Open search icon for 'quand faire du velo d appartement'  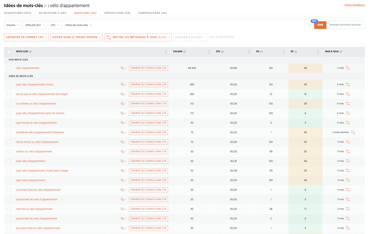point(123,199)
